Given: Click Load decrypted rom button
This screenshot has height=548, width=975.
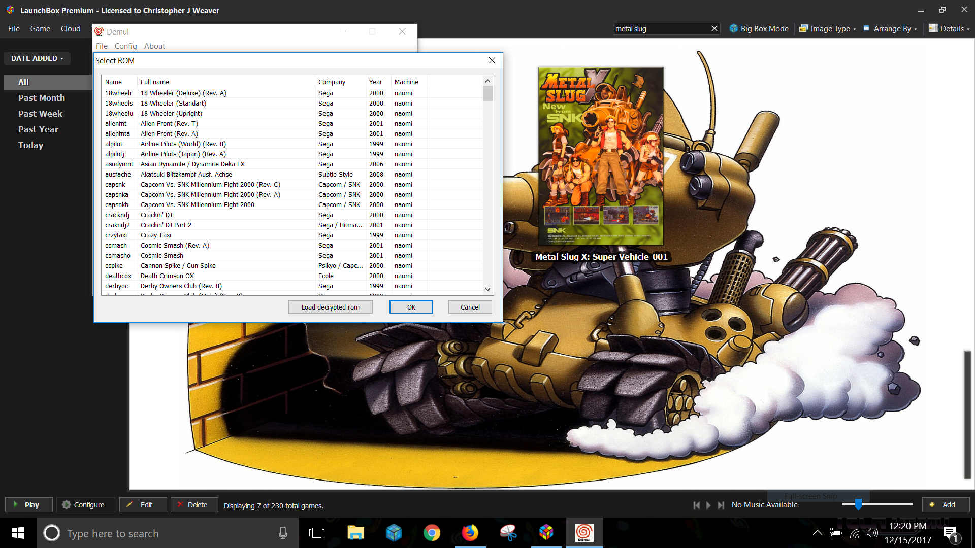Looking at the screenshot, I should pos(331,307).
